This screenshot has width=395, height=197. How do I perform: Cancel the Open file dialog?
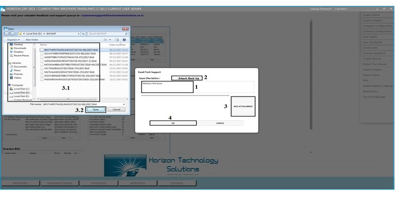point(117,109)
